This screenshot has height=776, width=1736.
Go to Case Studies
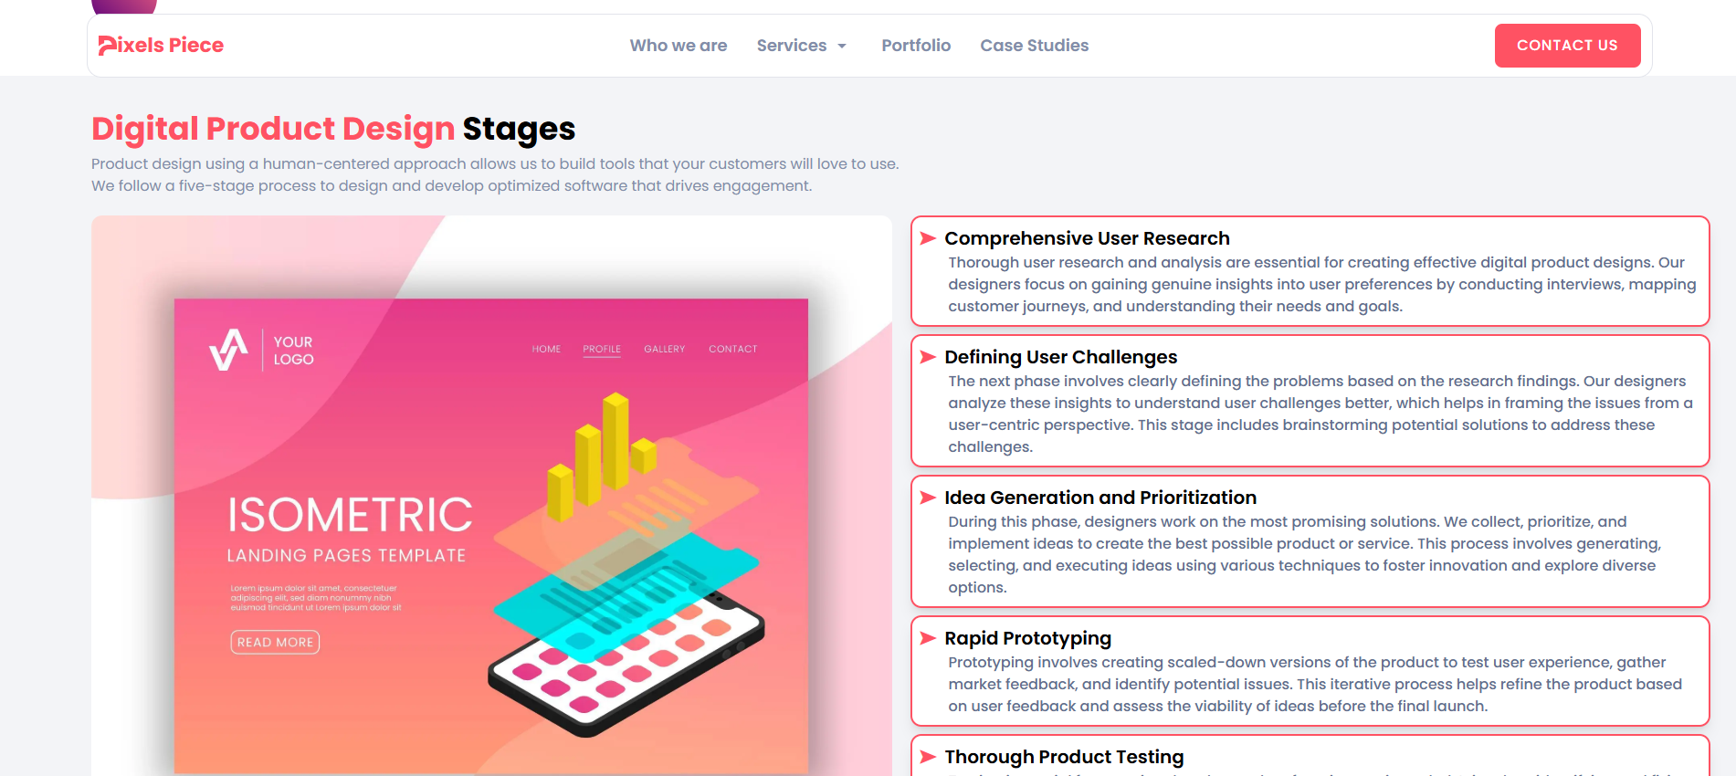(x=1035, y=46)
